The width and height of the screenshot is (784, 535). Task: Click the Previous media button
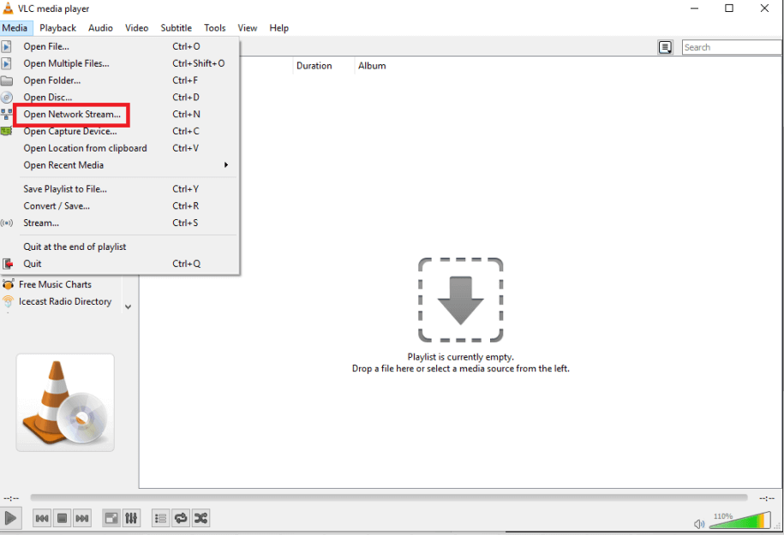[41, 518]
